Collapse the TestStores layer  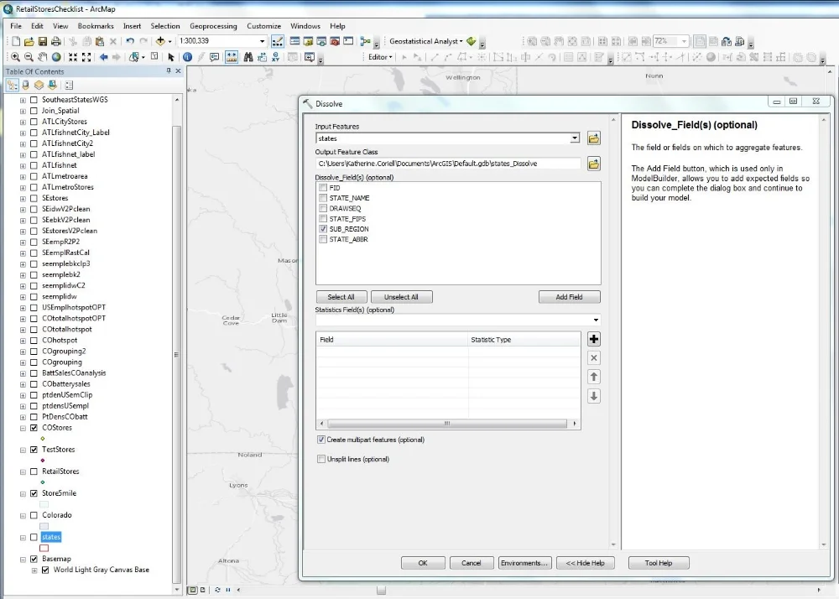pos(23,450)
